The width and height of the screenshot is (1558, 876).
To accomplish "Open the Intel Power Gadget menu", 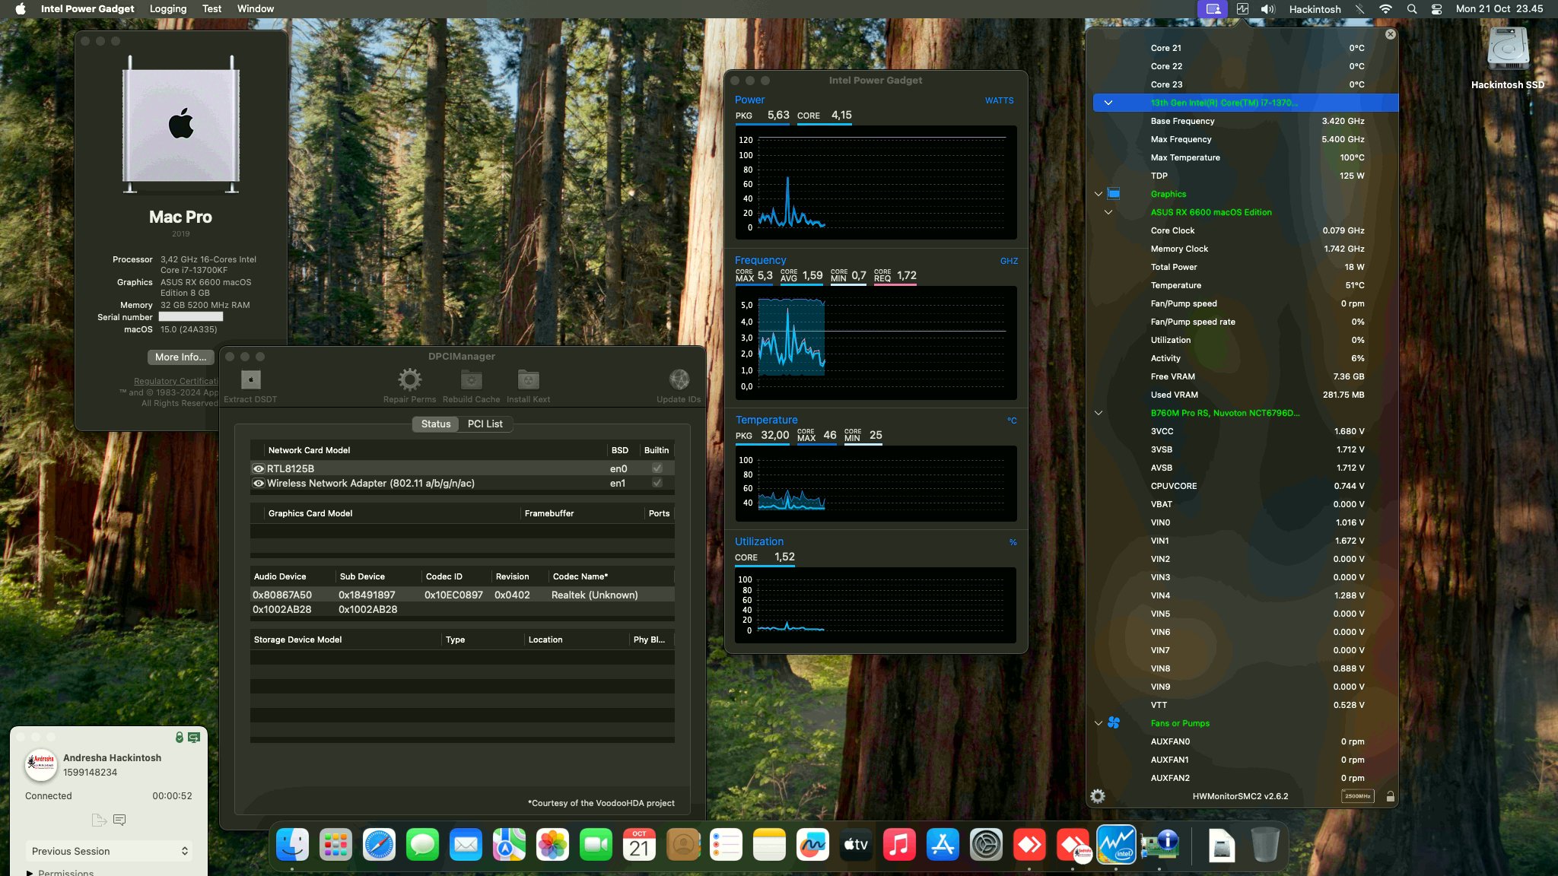I will (87, 9).
